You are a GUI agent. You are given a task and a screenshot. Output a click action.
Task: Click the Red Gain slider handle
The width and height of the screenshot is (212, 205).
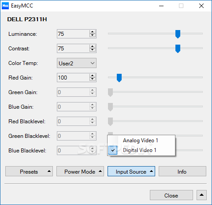[x=119, y=78]
